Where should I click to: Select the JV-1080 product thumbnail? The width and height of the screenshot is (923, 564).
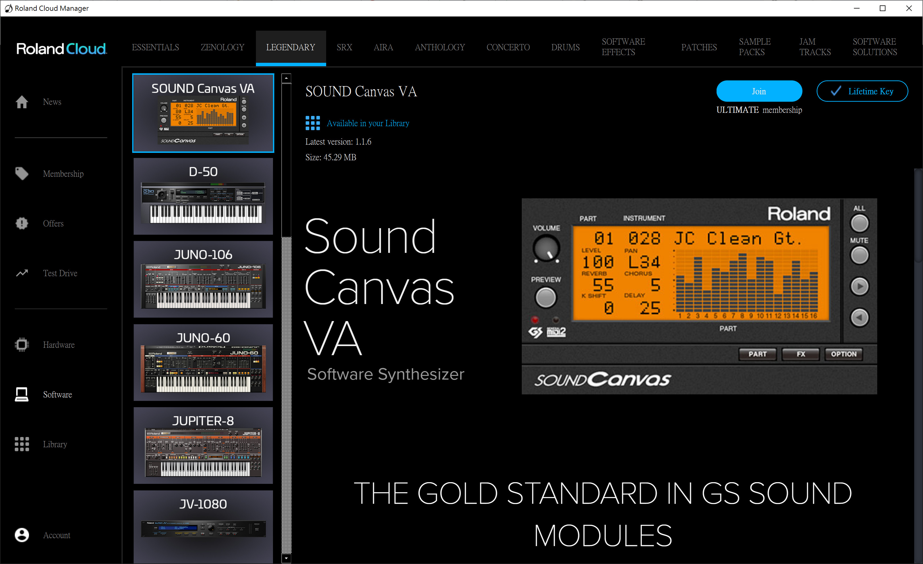[x=203, y=527]
